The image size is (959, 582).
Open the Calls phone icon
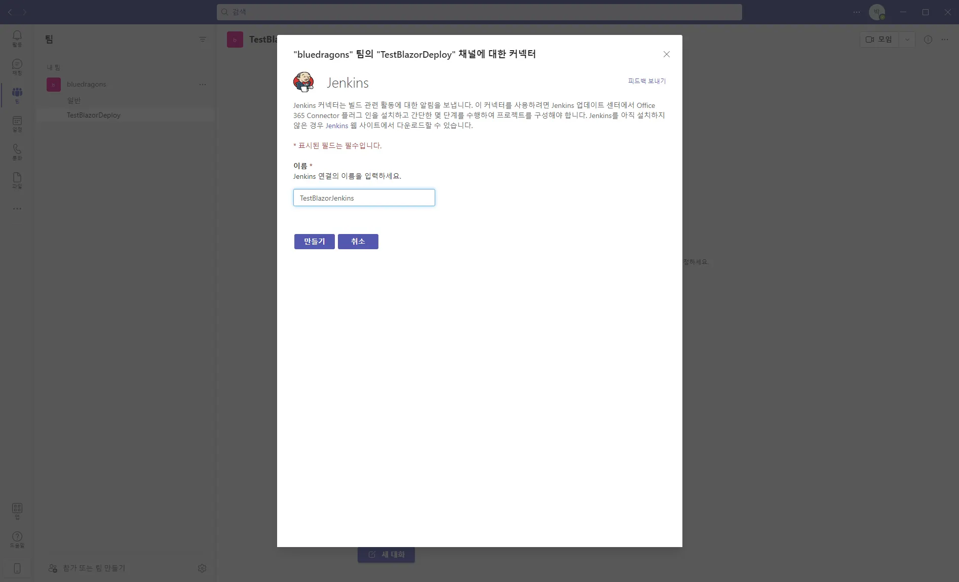coord(17,152)
